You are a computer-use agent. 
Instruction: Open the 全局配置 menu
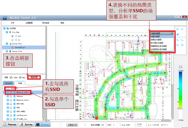pos(29,23)
